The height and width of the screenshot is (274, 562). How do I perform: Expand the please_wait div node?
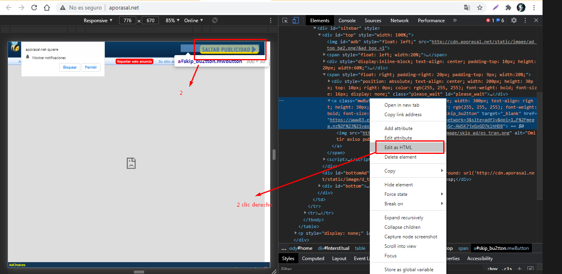(329, 81)
